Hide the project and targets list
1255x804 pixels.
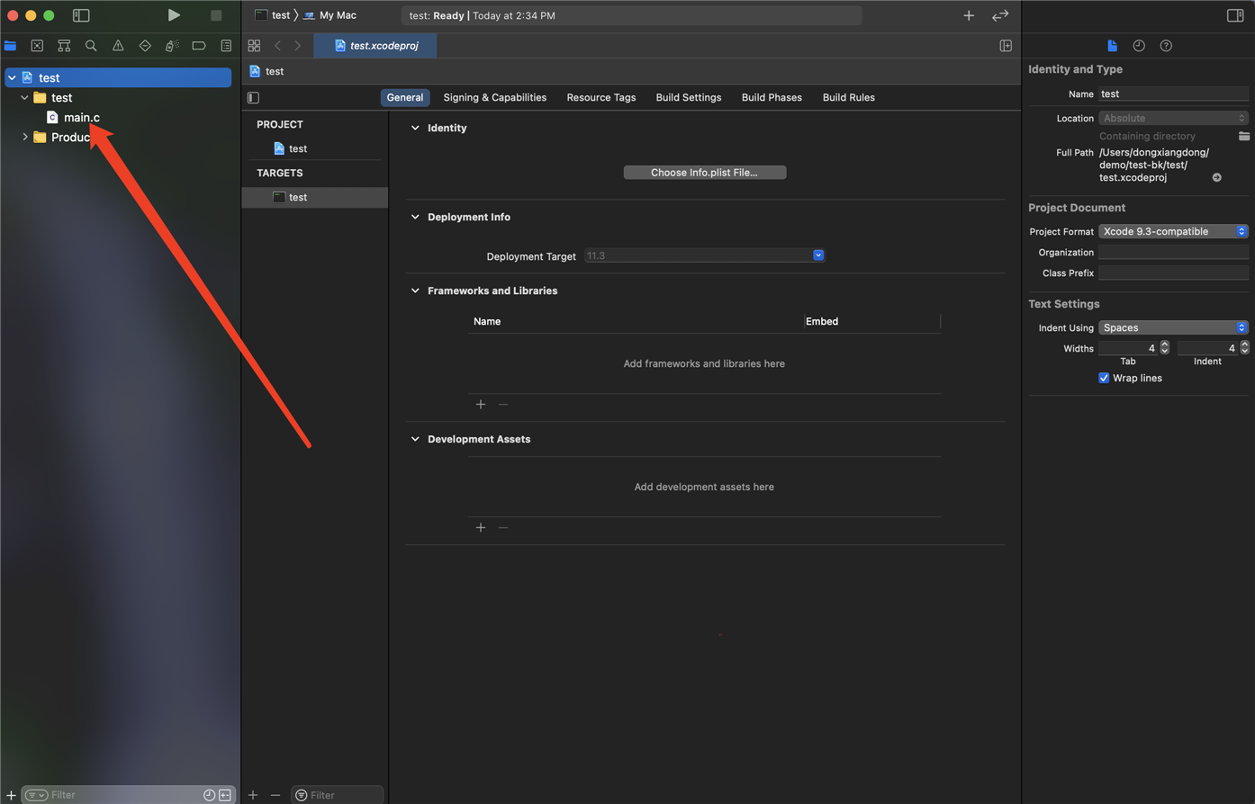pos(254,97)
